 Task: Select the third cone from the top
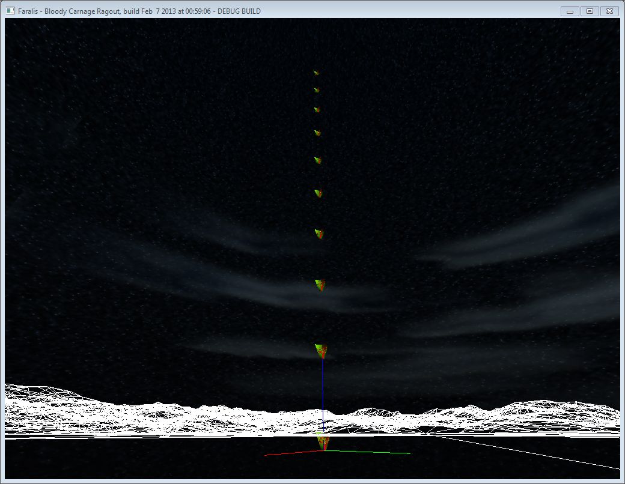(x=317, y=110)
